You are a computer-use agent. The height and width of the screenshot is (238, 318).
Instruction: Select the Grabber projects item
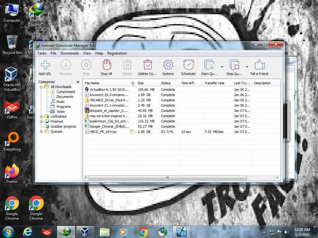[x=63, y=126]
